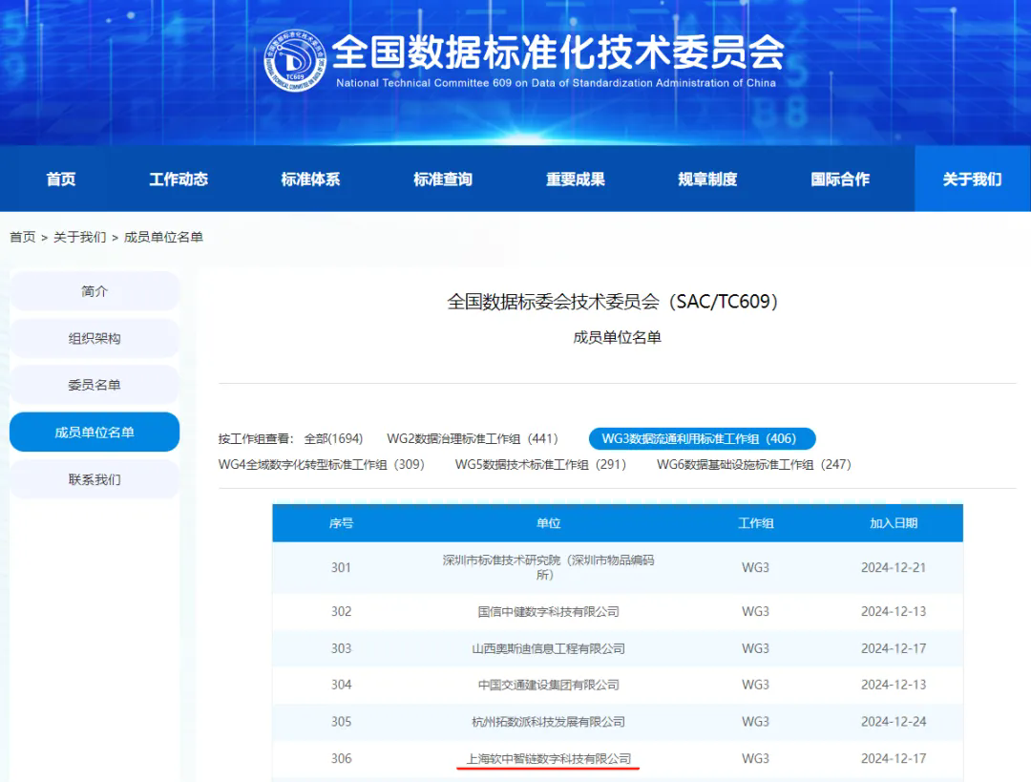Click the 加入日期 table column header

click(x=894, y=523)
